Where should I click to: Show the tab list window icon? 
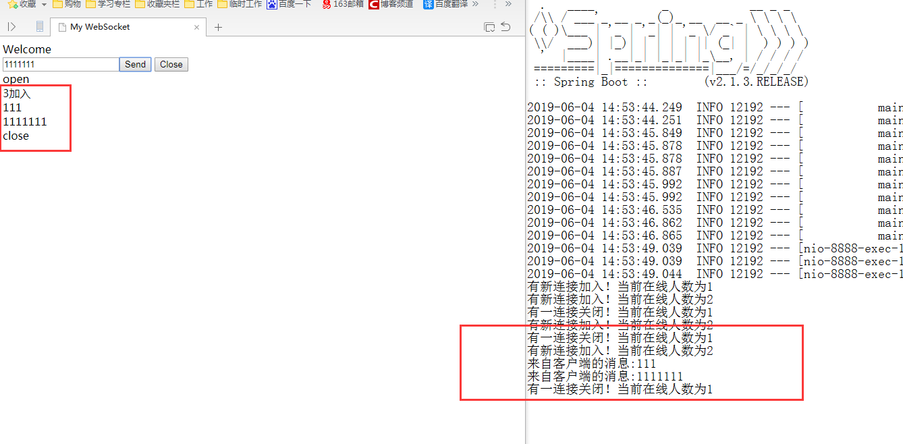[489, 27]
